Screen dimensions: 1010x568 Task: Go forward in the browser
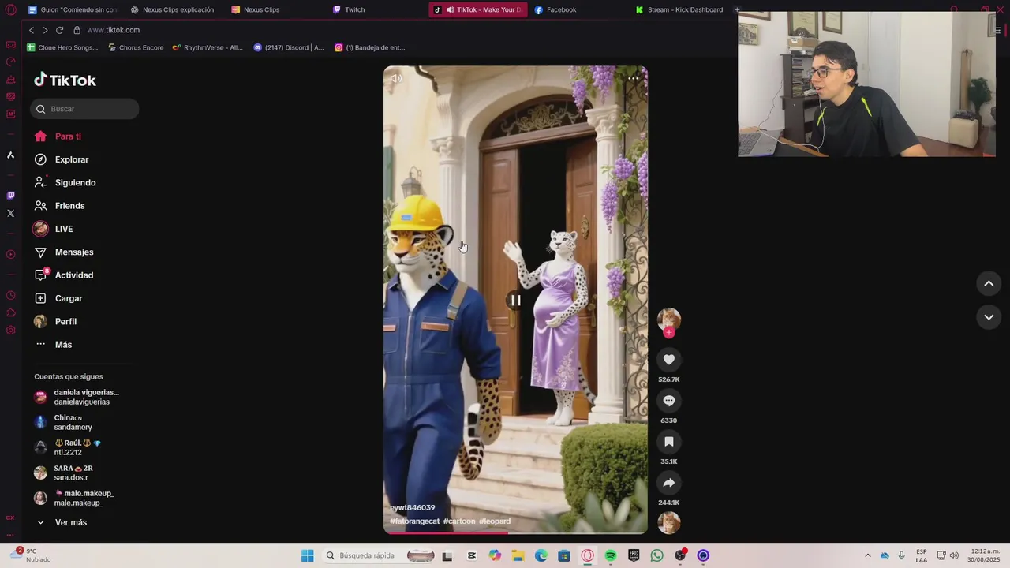pos(45,30)
